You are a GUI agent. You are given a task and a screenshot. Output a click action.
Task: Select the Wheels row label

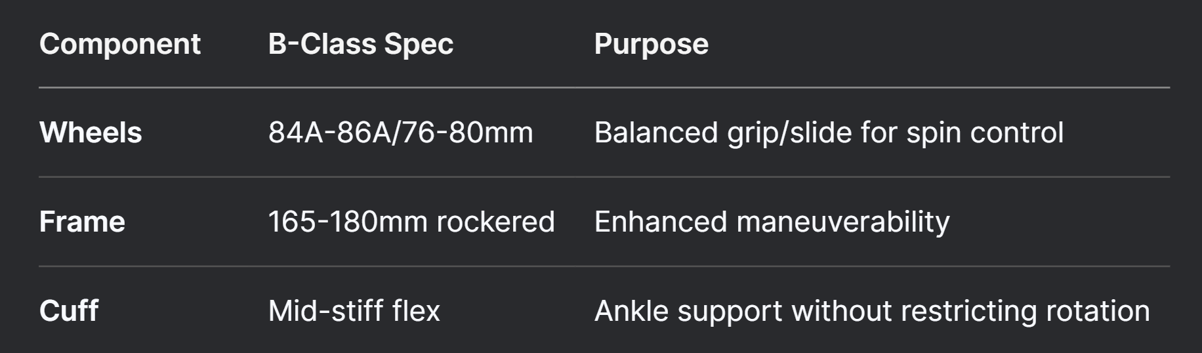pos(91,133)
